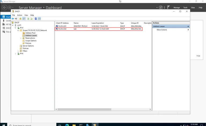The width and height of the screenshot is (206, 126).
Task: Collapse the Scope [10.20.0.0] node chevron
Action: point(18,30)
